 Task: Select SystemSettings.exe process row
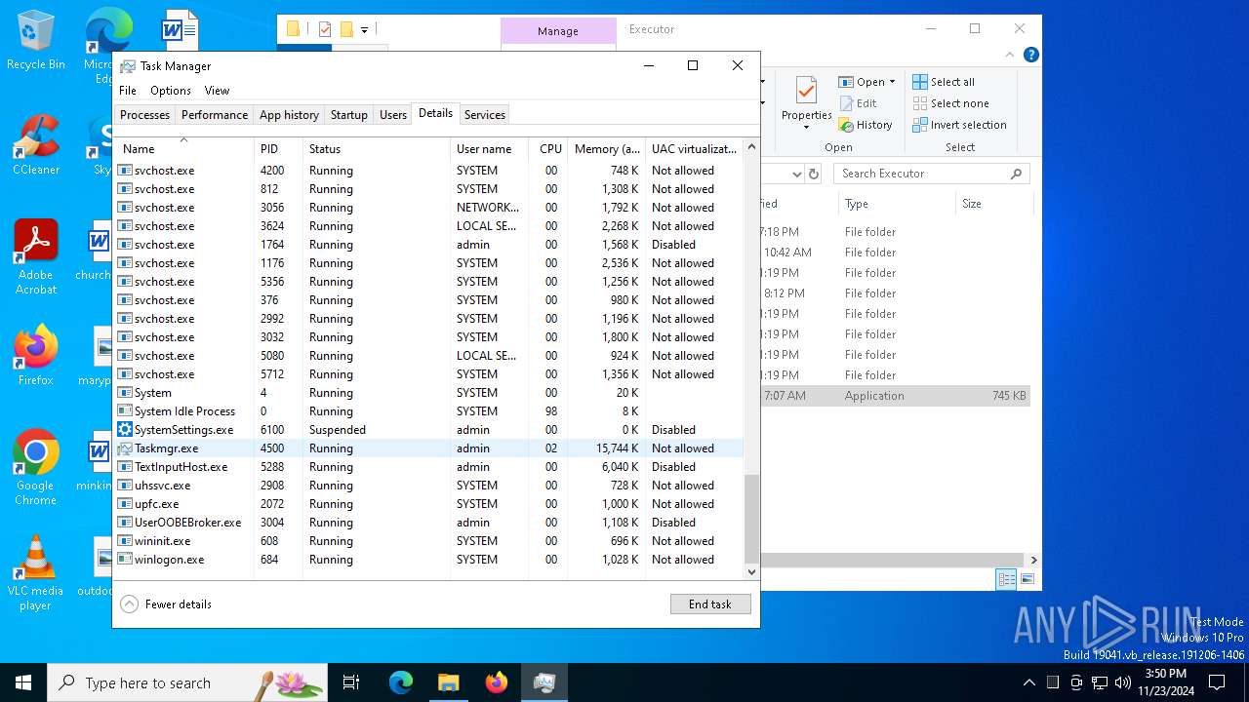428,430
